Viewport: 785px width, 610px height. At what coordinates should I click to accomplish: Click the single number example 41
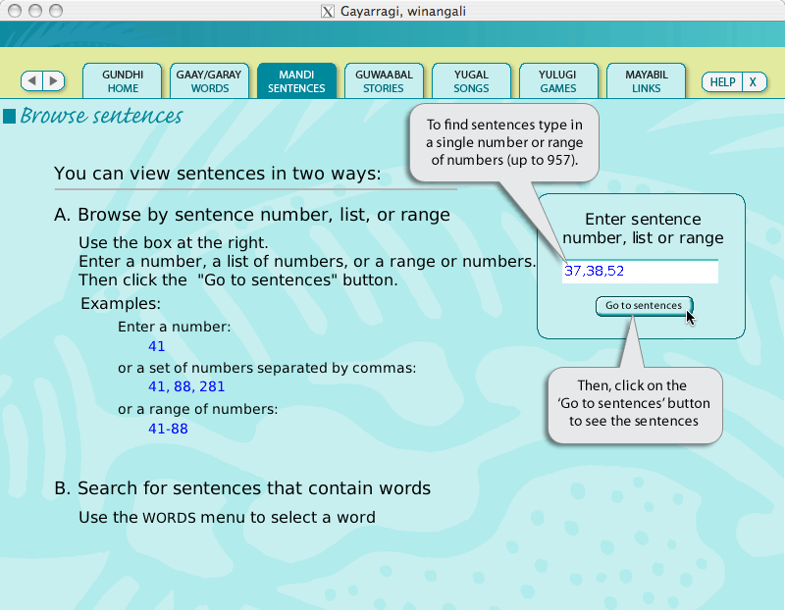click(x=157, y=346)
